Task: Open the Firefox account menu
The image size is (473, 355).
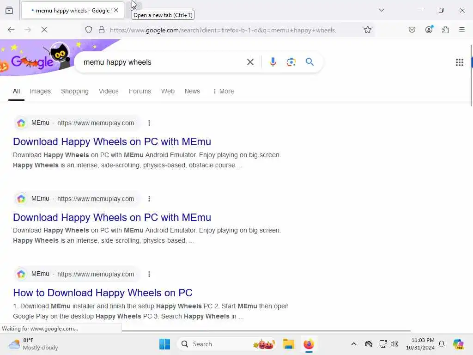Action: 429,29
